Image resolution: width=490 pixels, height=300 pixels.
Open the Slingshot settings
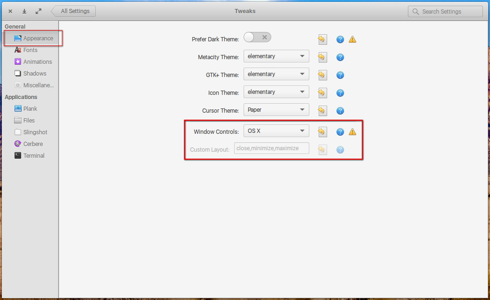pyautogui.click(x=31, y=132)
